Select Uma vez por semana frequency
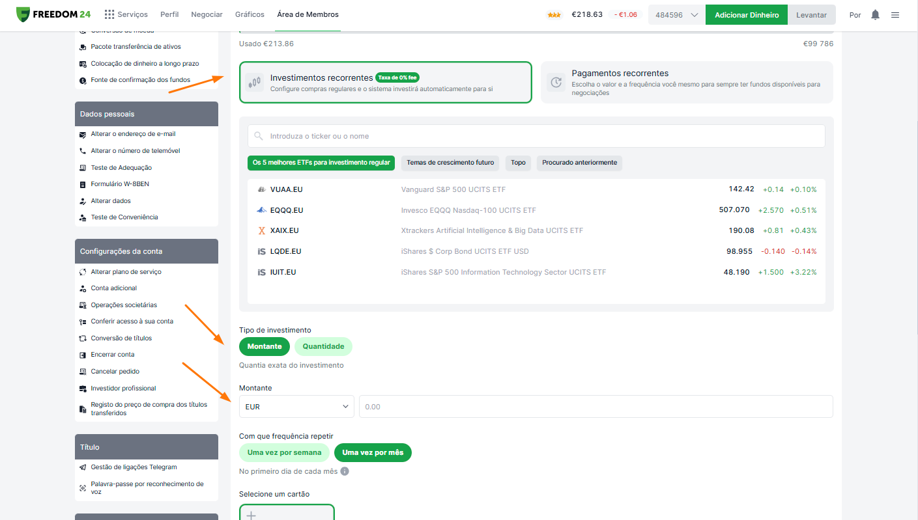The width and height of the screenshot is (918, 520). [284, 452]
